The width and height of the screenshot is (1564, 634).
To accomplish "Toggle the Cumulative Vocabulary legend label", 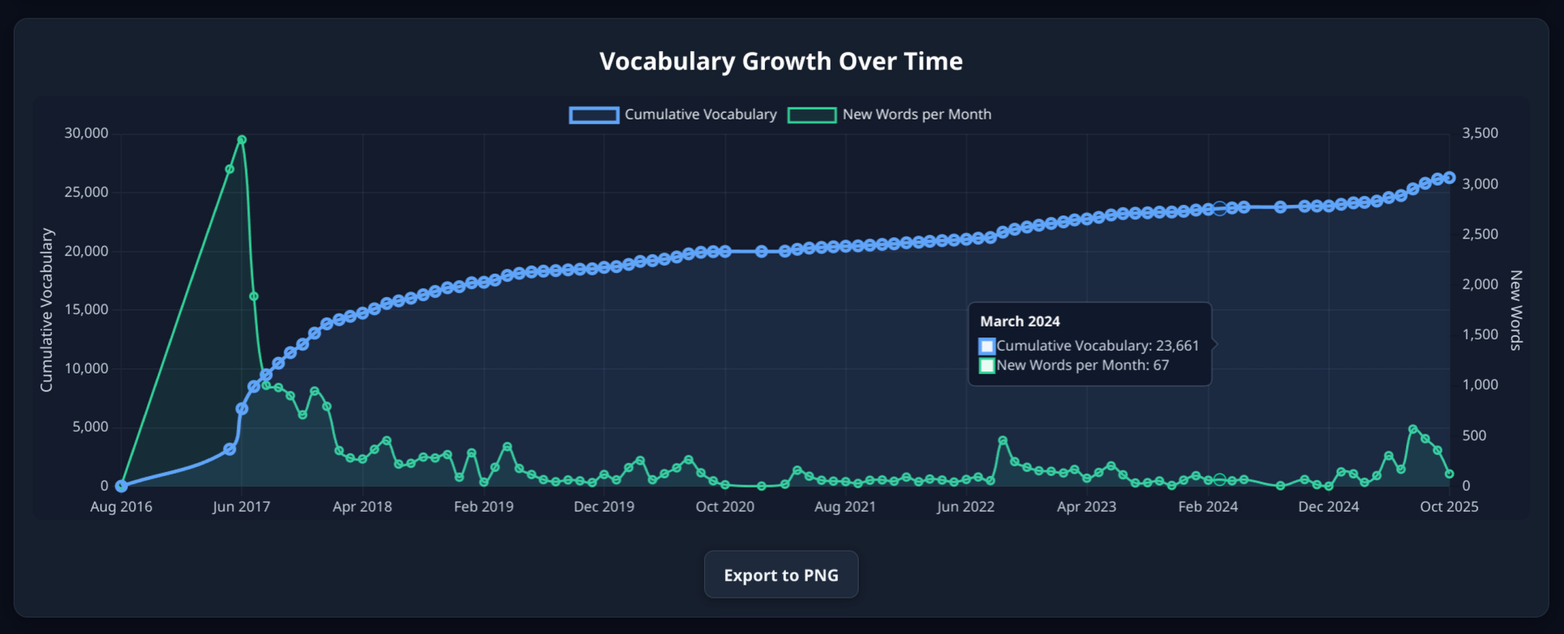I will click(x=700, y=115).
